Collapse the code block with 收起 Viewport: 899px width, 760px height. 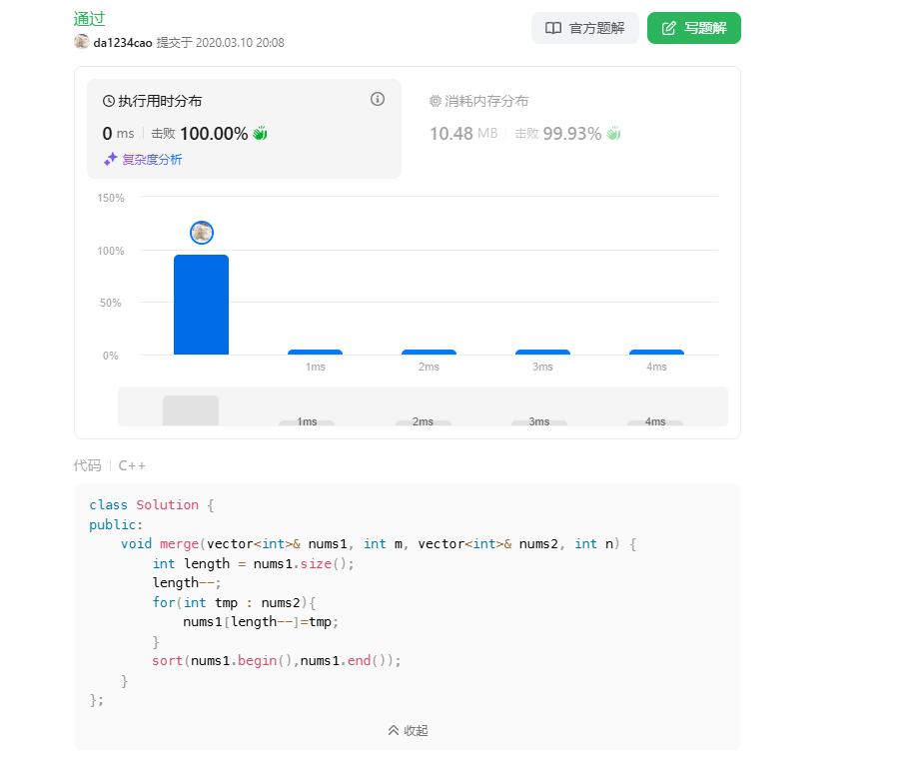(x=408, y=730)
